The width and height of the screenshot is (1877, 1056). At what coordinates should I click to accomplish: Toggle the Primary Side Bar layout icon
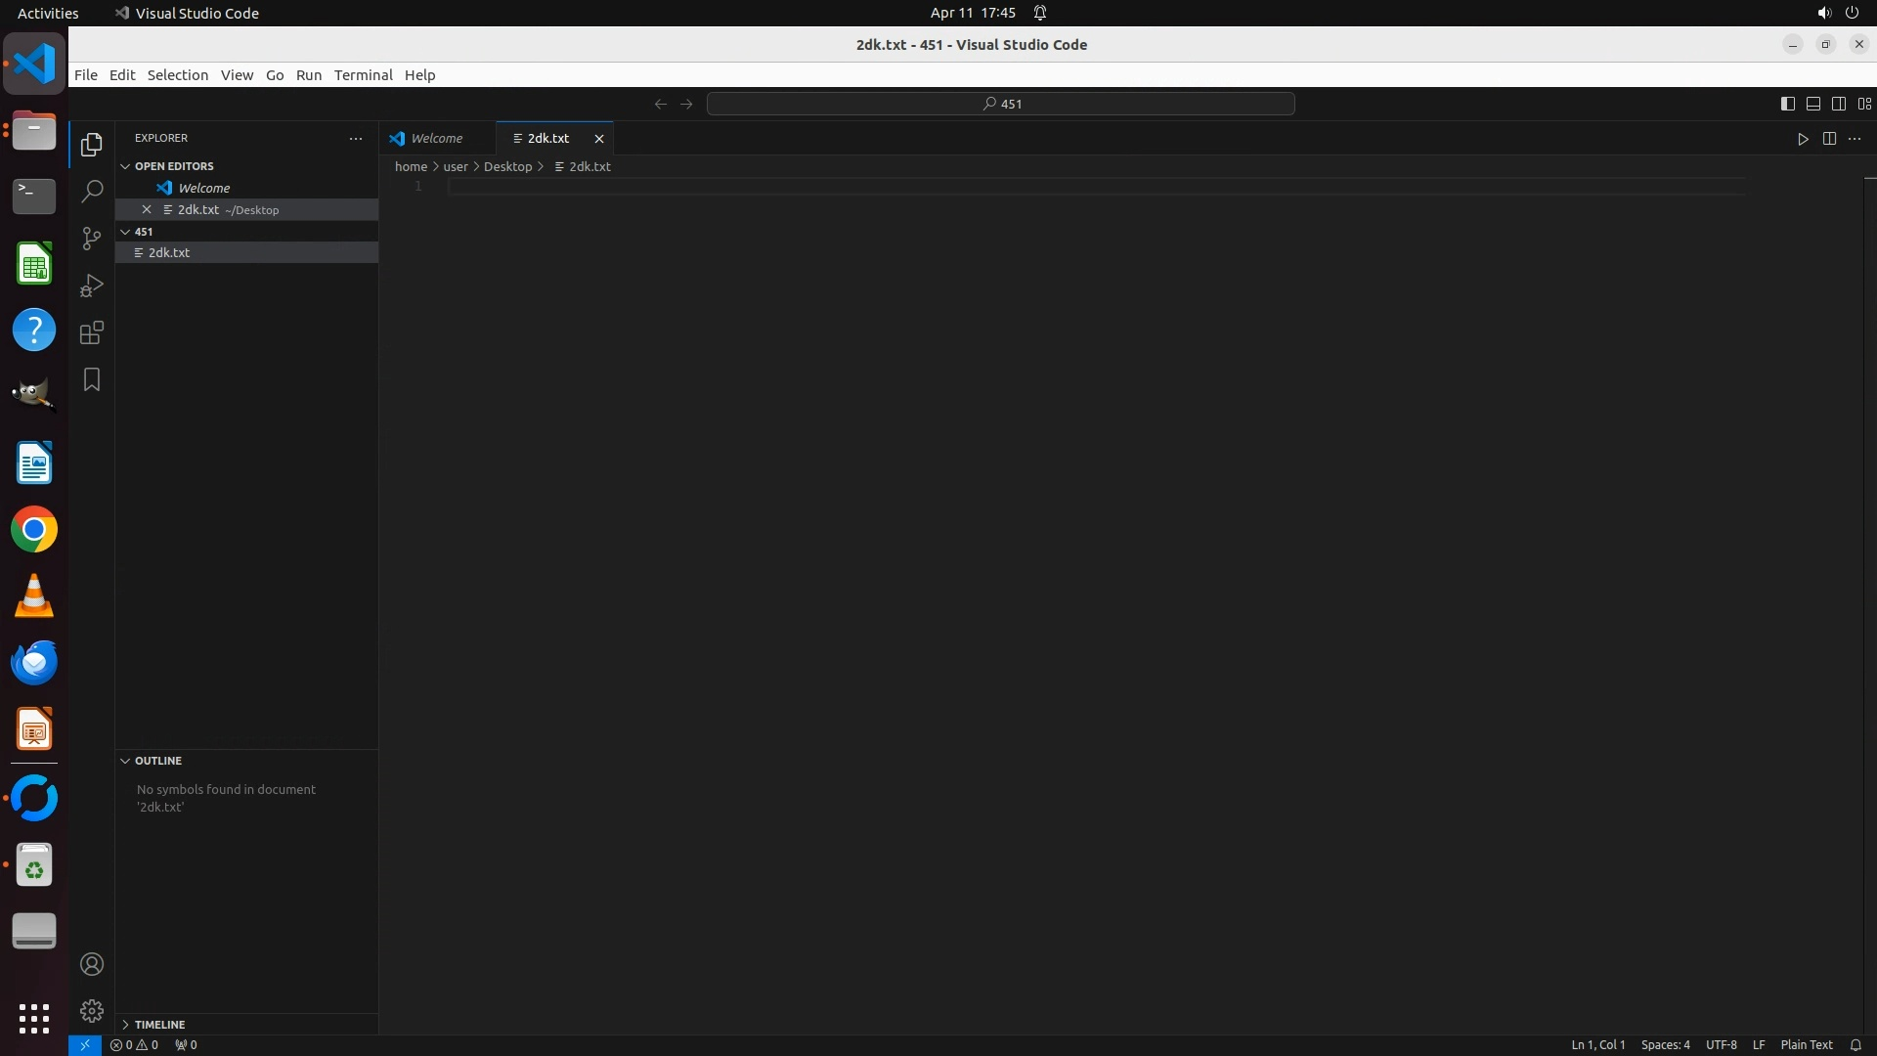[1787, 104]
